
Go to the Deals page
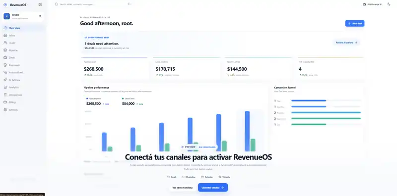(23, 57)
